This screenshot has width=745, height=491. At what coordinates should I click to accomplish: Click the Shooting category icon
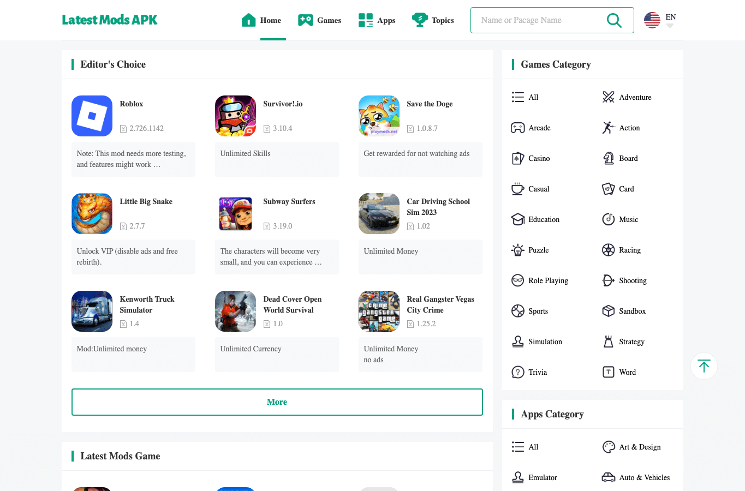tap(608, 280)
